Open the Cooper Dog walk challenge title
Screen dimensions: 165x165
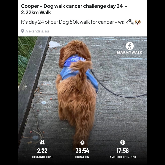(74, 9)
